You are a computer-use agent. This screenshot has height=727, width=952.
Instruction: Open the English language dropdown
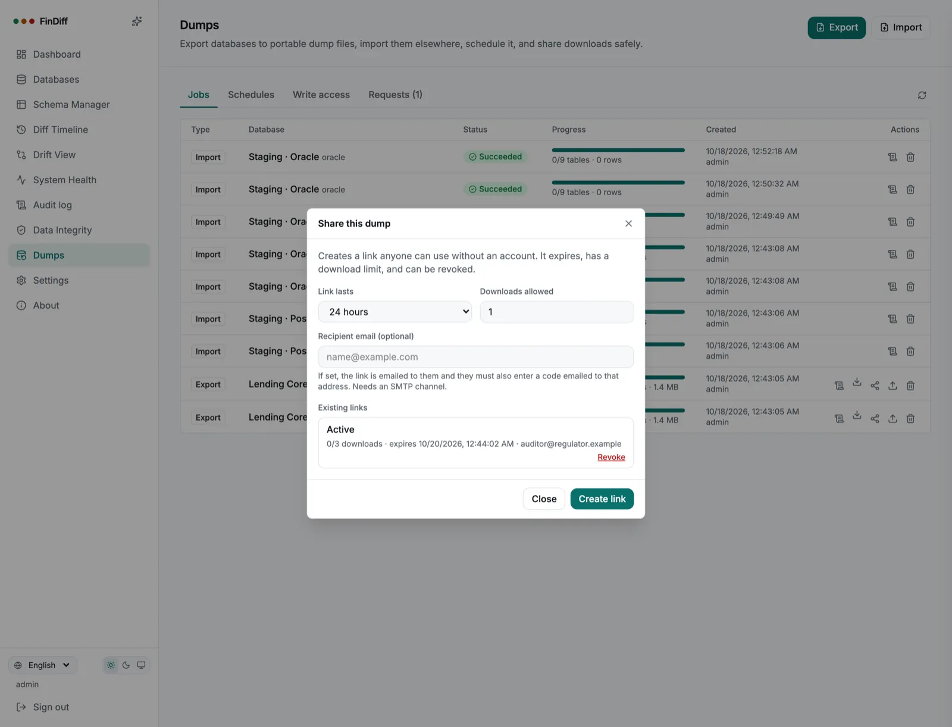click(43, 665)
